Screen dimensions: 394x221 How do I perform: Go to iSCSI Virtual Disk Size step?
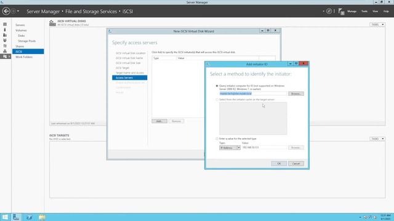(x=128, y=63)
